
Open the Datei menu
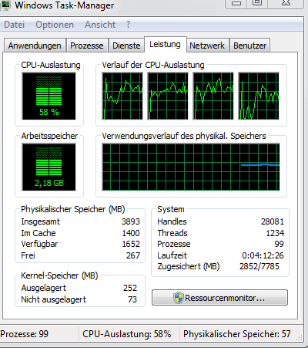[15, 25]
